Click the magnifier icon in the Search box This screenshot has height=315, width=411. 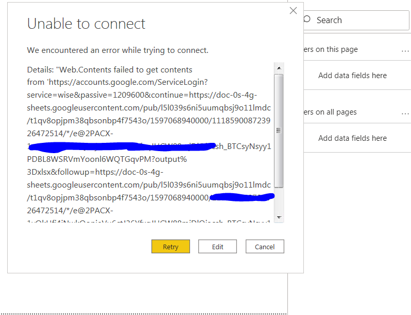307,20
